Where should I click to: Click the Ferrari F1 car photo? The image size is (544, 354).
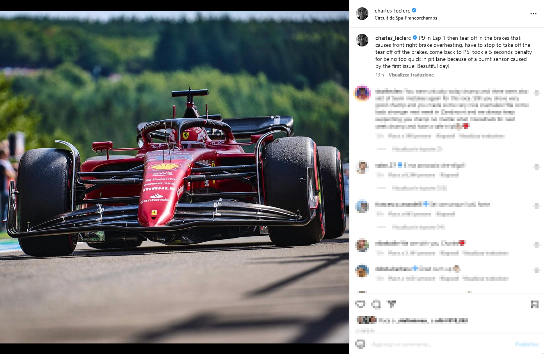pos(174,177)
